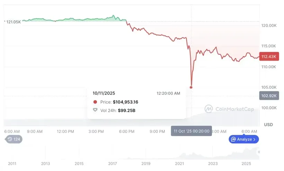Click the history clock icon beside 124
This screenshot has width=284, height=171.
click(10, 139)
